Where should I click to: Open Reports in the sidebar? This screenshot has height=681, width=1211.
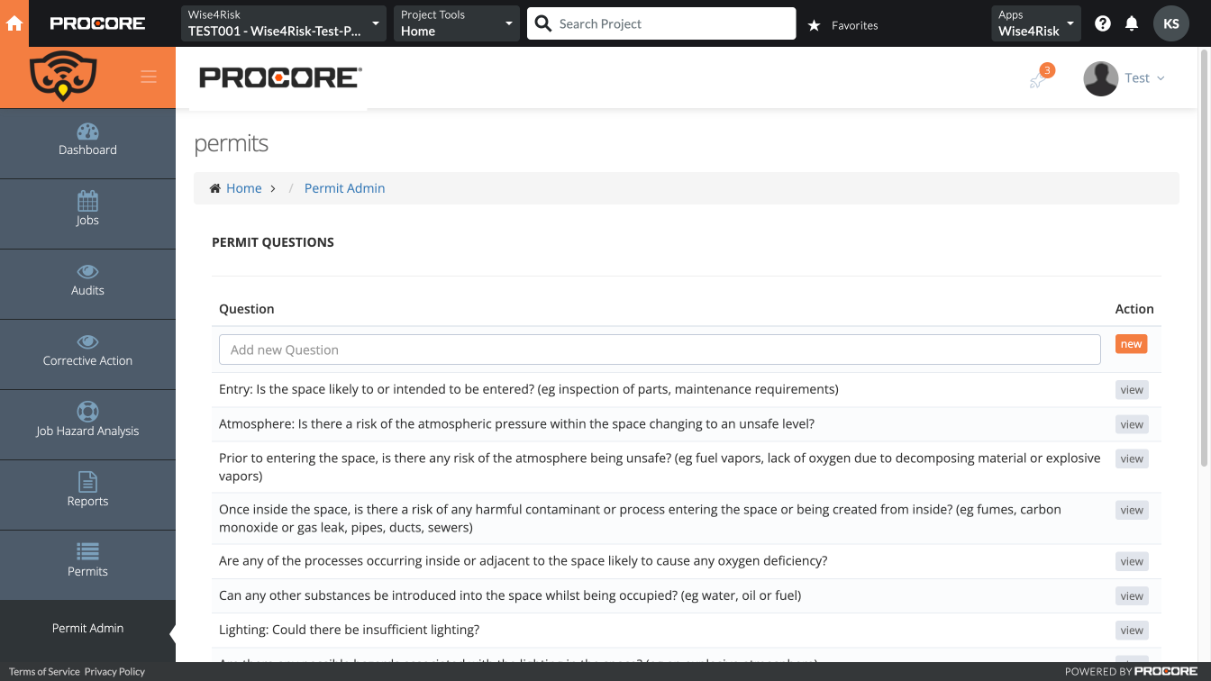(x=87, y=489)
